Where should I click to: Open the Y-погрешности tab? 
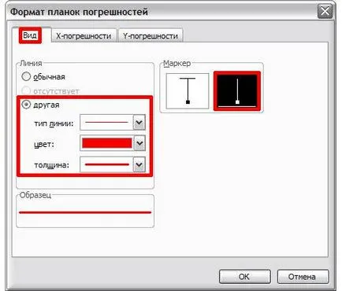point(151,35)
